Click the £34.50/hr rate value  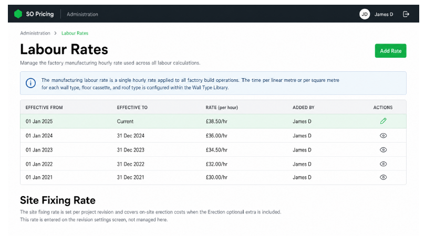(216, 150)
